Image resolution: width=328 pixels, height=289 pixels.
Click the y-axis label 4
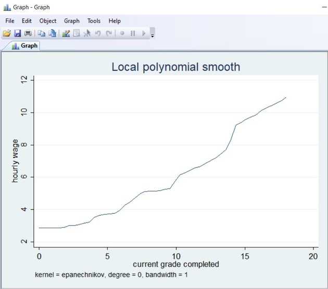24,209
